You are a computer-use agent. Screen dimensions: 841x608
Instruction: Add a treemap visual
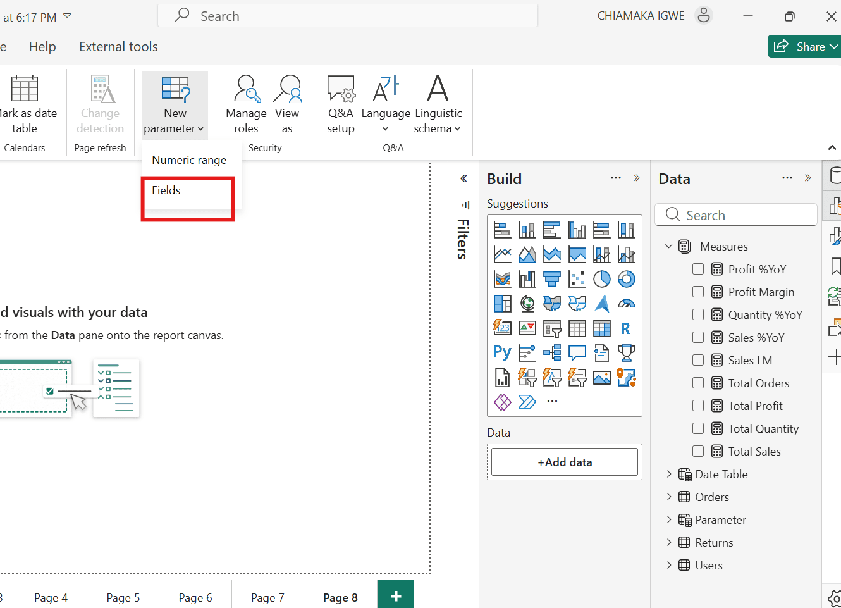pos(502,304)
